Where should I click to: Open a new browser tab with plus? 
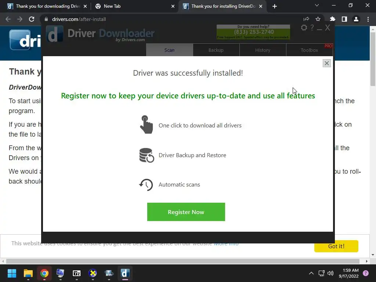[x=275, y=6]
